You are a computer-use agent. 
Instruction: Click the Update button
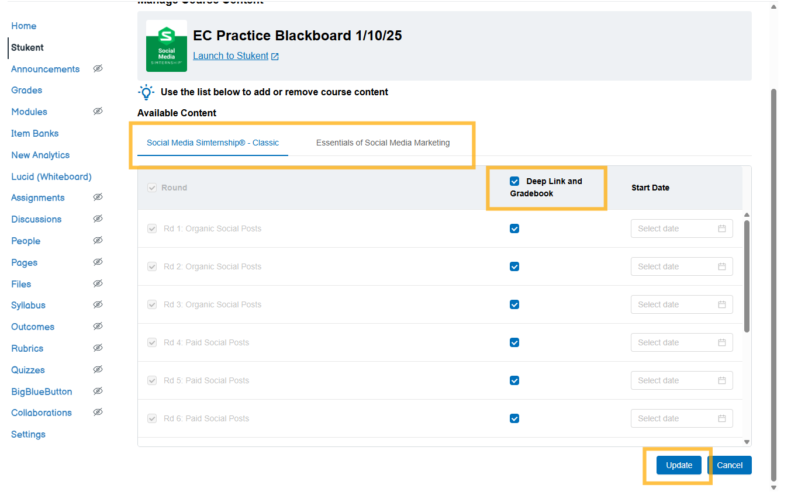coord(679,465)
